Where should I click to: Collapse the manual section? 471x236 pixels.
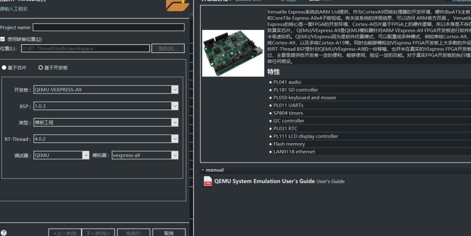[203, 170]
